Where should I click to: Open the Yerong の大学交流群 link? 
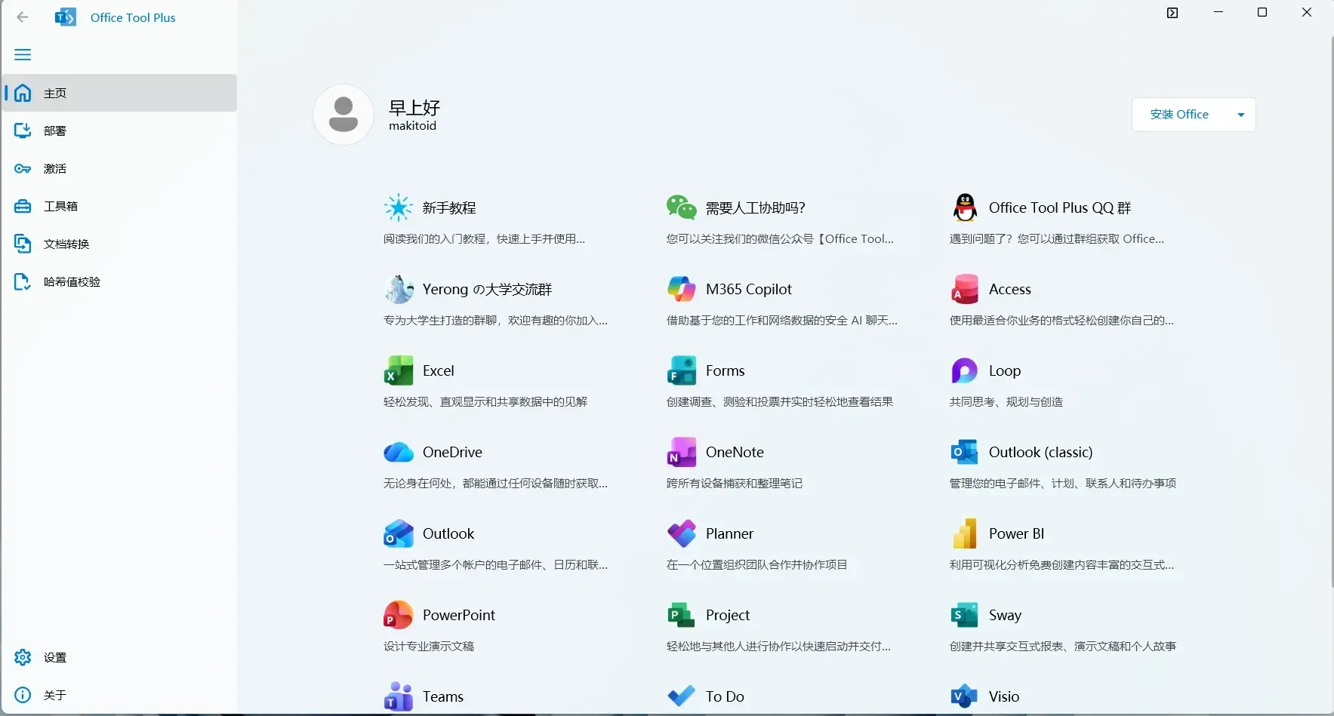pyautogui.click(x=487, y=289)
